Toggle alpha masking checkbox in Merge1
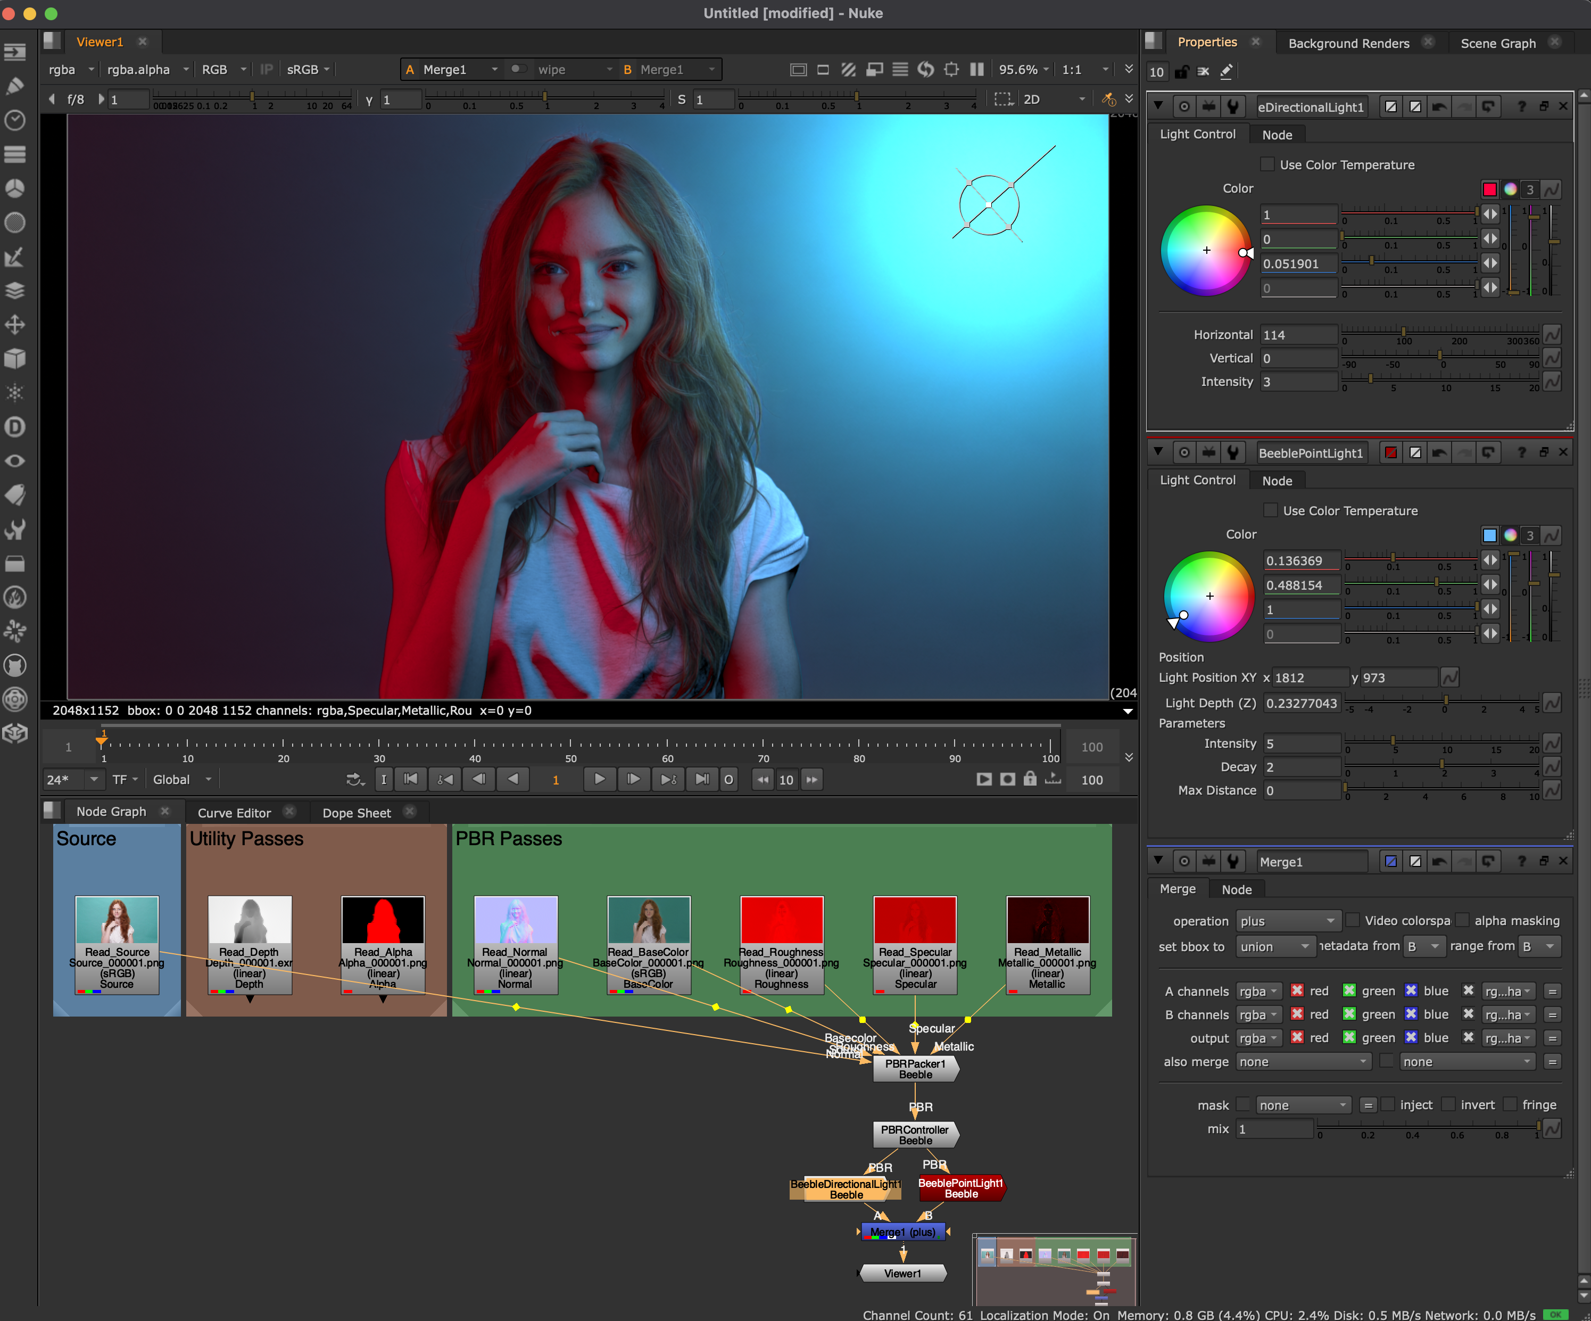Viewport: 1591px width, 1321px height. click(1463, 921)
